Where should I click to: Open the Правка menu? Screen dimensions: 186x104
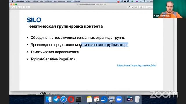pos(35,1)
